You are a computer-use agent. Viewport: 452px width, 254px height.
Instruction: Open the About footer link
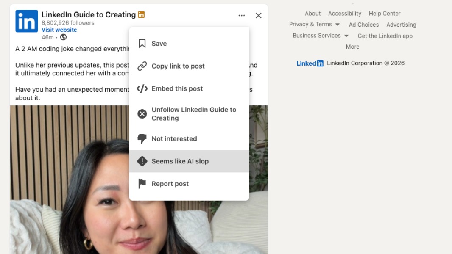pyautogui.click(x=312, y=14)
